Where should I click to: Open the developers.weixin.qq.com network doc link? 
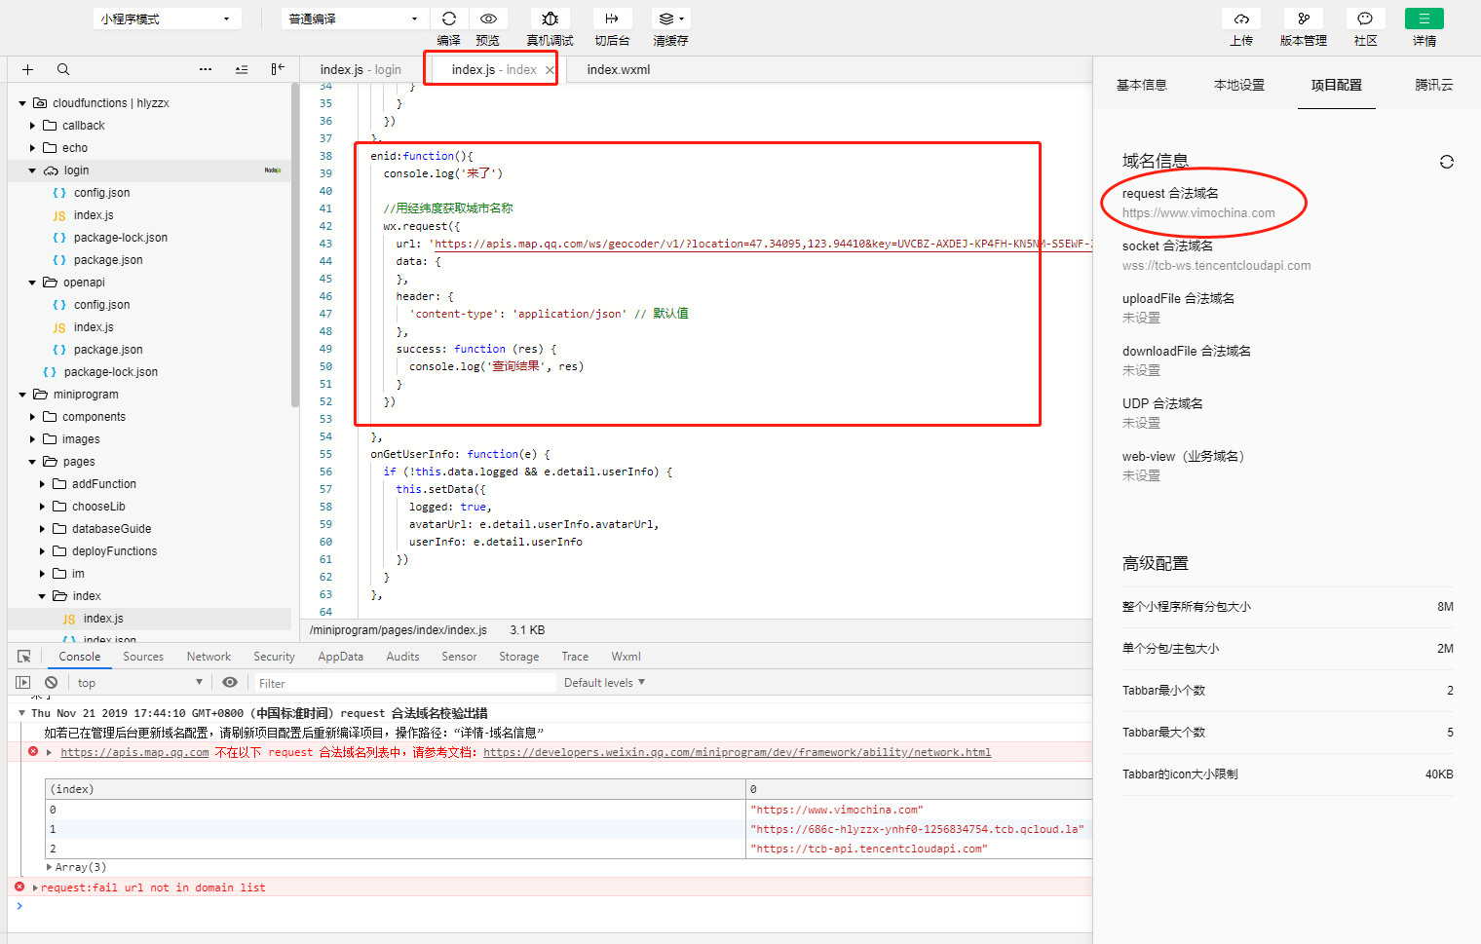point(737,752)
